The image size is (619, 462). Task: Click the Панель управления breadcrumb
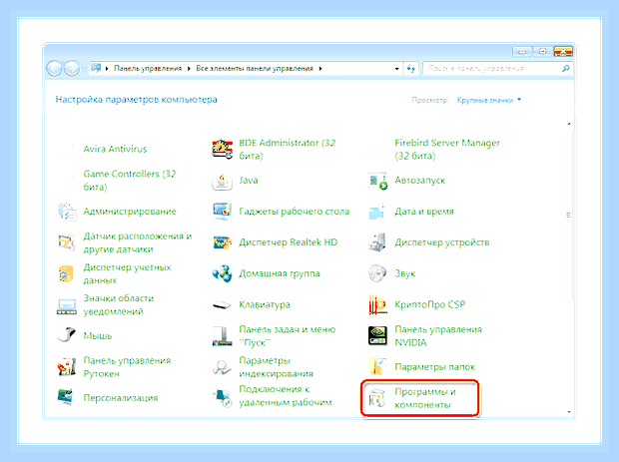tap(148, 69)
